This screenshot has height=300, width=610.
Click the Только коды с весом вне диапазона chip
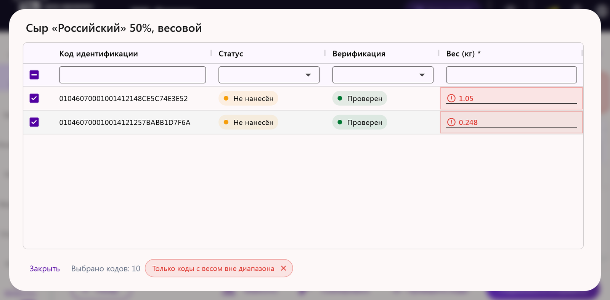coord(213,268)
